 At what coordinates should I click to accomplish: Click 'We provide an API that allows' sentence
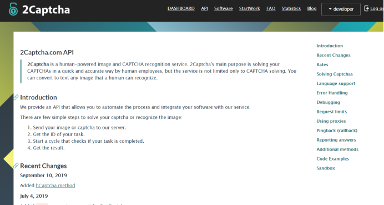click(x=135, y=107)
